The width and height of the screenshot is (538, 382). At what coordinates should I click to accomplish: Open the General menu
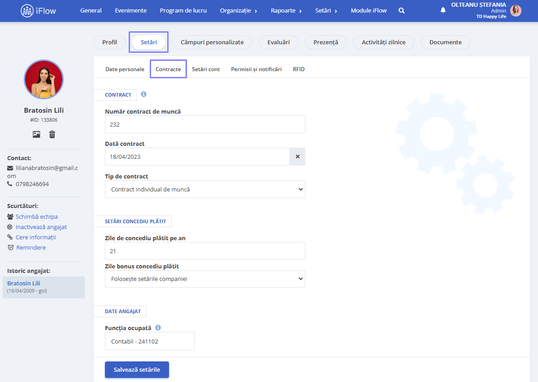(x=91, y=10)
